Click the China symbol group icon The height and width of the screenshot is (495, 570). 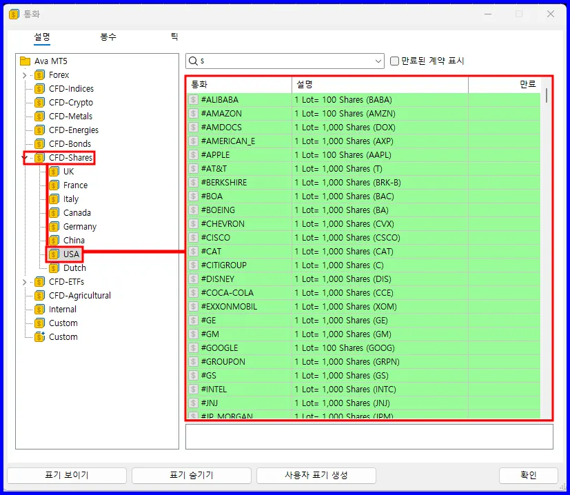point(54,241)
